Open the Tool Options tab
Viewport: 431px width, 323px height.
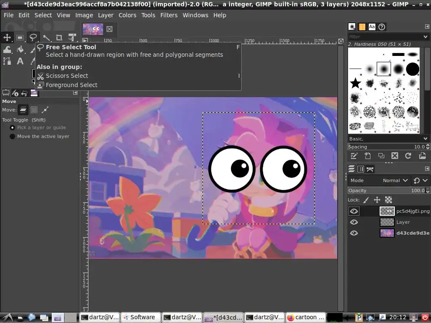point(6,93)
